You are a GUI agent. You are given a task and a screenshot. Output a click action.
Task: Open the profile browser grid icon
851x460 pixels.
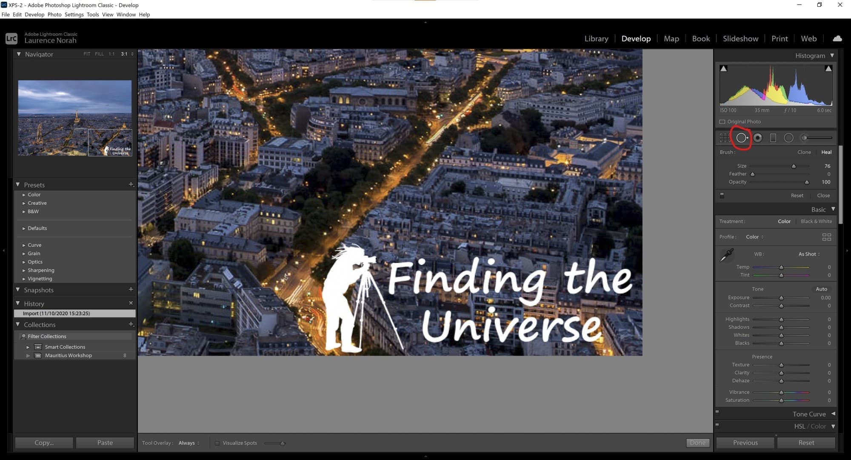826,237
